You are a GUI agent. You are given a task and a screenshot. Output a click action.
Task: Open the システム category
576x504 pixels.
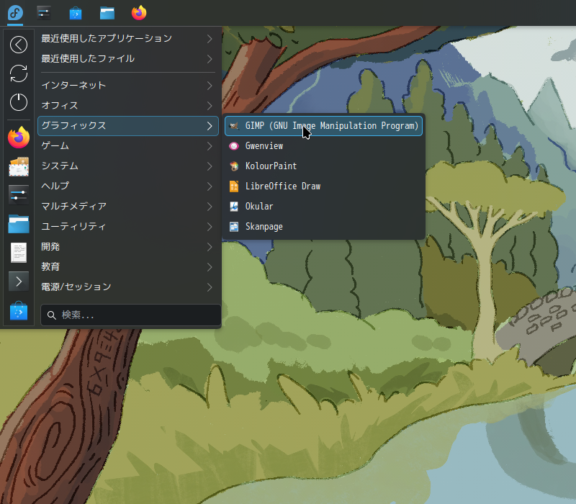[128, 166]
